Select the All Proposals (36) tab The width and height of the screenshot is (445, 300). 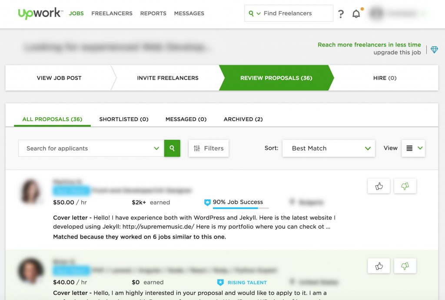click(52, 119)
